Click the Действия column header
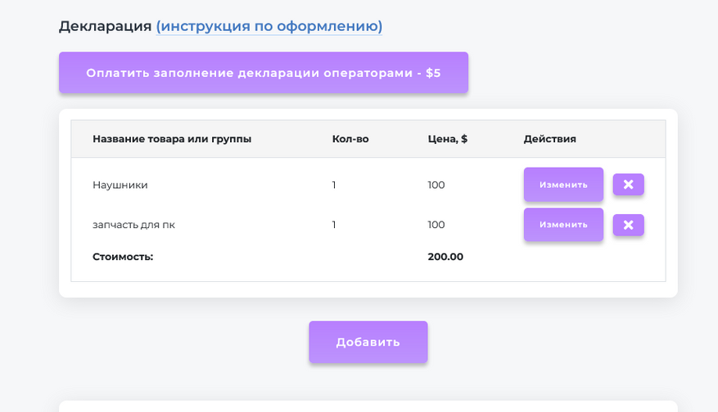This screenshot has width=718, height=412. tap(550, 139)
